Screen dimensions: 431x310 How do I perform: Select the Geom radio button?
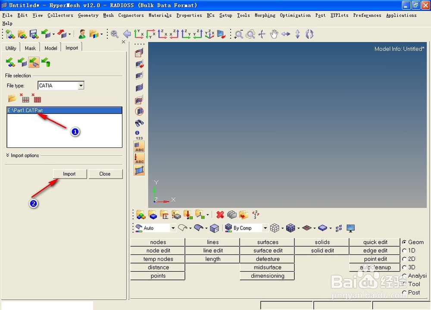[x=404, y=242]
